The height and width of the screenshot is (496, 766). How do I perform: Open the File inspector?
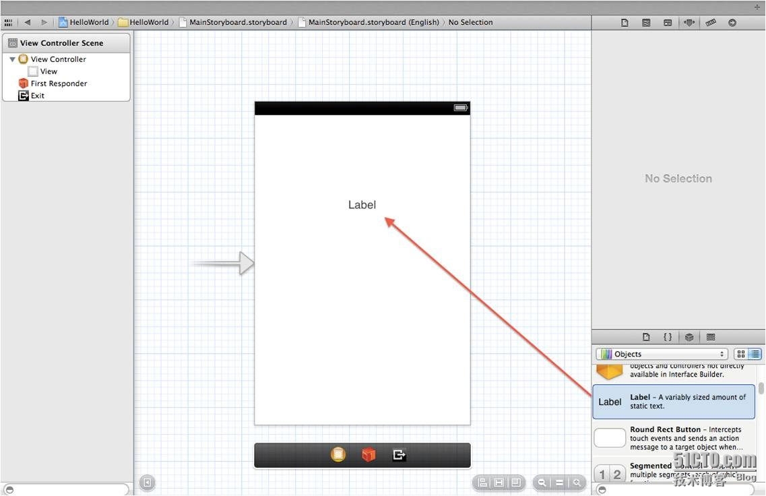(x=625, y=22)
